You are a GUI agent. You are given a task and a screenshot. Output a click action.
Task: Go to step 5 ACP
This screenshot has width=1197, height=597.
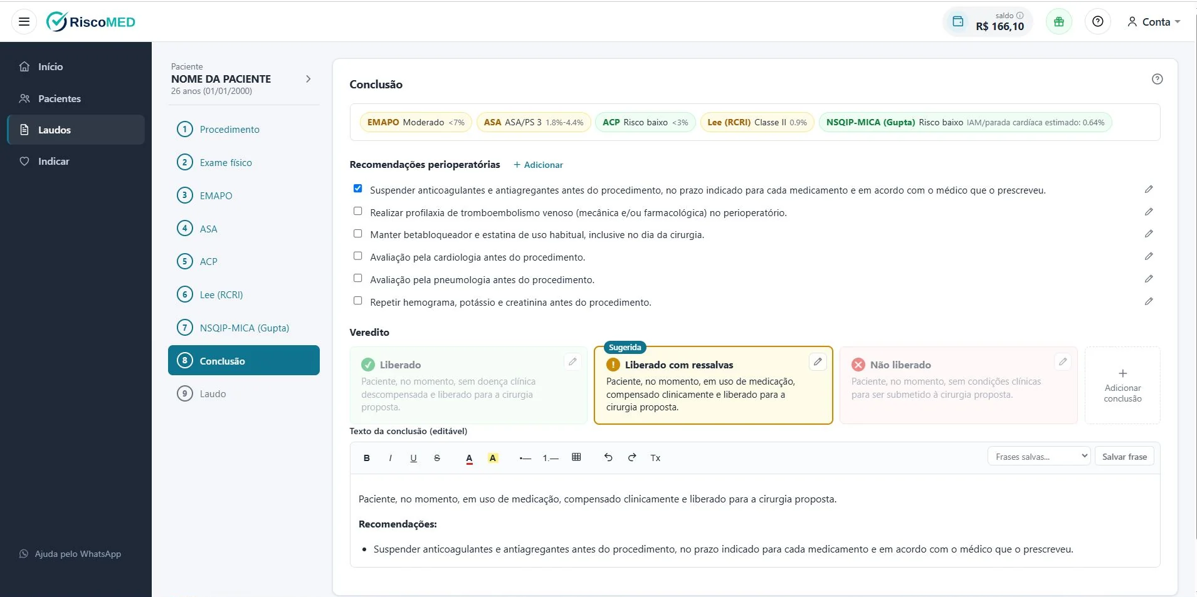(244, 261)
